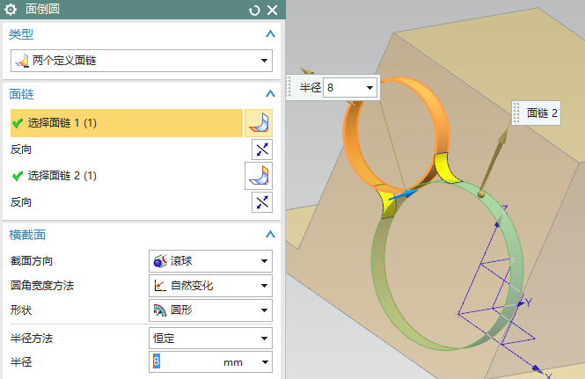Click the 半径 value field in panel
Screen dimensions: 585x379
click(185, 362)
